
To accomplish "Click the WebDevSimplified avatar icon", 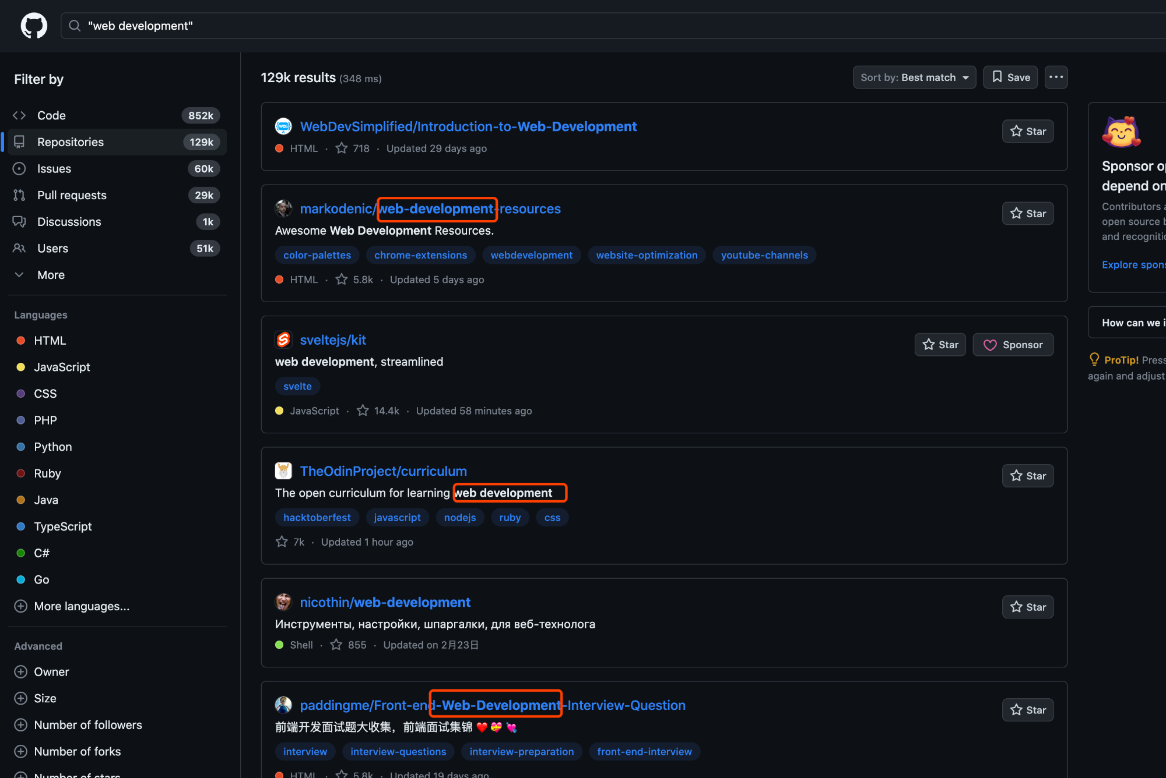I will [283, 126].
